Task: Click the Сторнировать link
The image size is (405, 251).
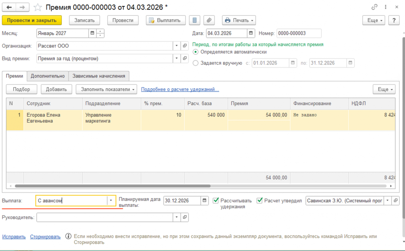Action: point(45,237)
